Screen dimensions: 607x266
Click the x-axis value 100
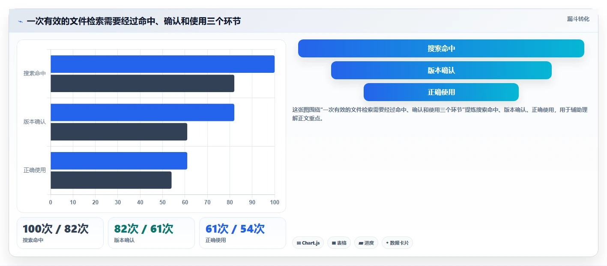tap(275, 202)
